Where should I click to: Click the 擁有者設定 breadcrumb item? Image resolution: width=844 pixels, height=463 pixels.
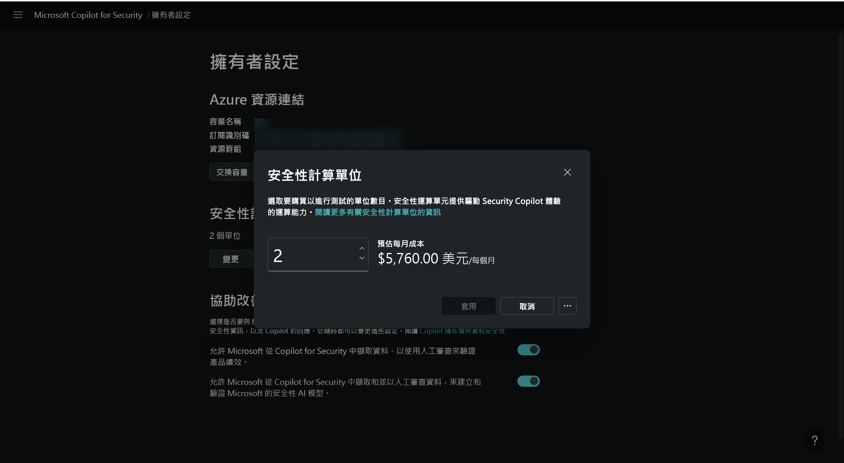tap(171, 15)
